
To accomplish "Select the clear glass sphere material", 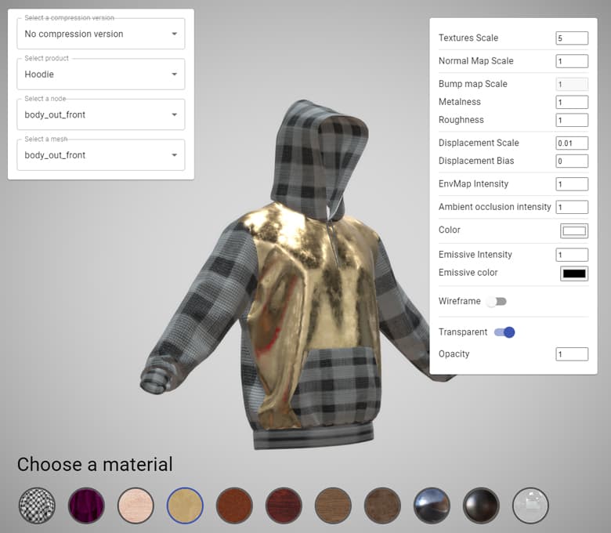I will tap(530, 506).
